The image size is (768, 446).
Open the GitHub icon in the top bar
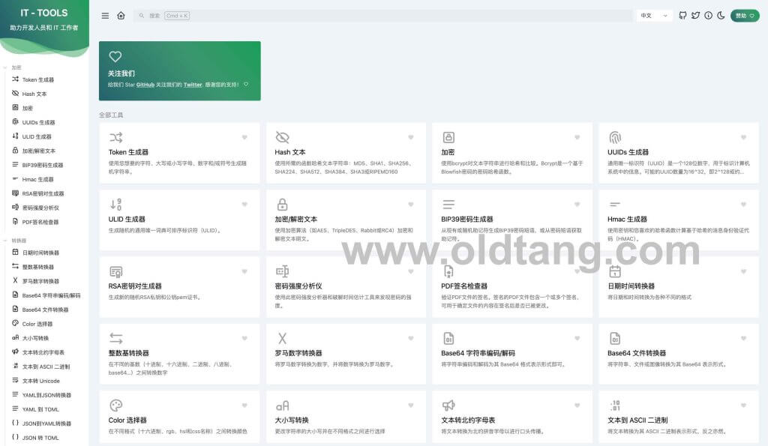(682, 16)
